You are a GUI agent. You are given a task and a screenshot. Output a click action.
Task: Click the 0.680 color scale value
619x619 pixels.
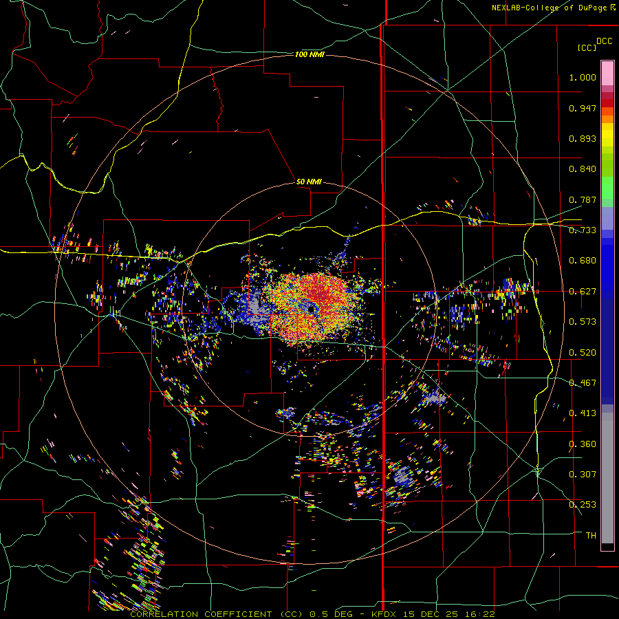(583, 261)
